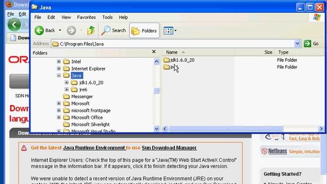Viewport: 327px width, 184px height.
Task: Click the folder tree vertical scrollbar thumb
Action: coord(156,91)
